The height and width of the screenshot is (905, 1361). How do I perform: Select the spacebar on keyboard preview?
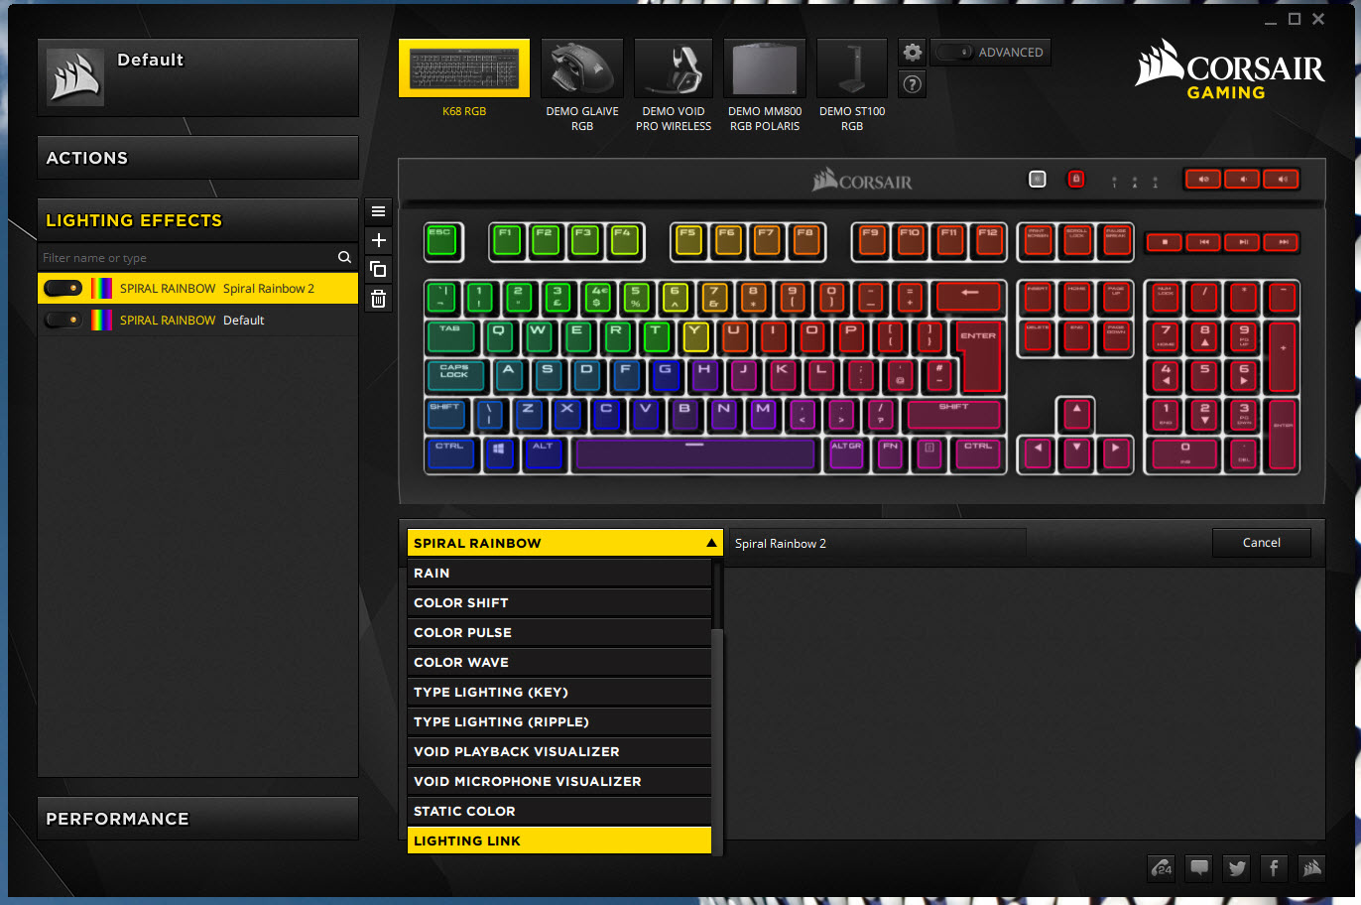pyautogui.click(x=694, y=453)
